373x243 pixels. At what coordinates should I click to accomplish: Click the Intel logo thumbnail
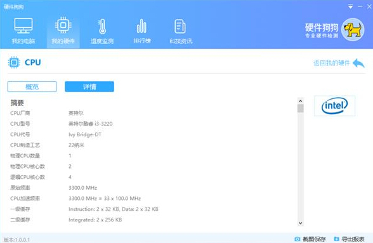(334, 106)
